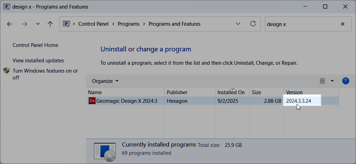The image size is (356, 164).
Task: Open Turn Windows features on or off
Action: (x=45, y=74)
